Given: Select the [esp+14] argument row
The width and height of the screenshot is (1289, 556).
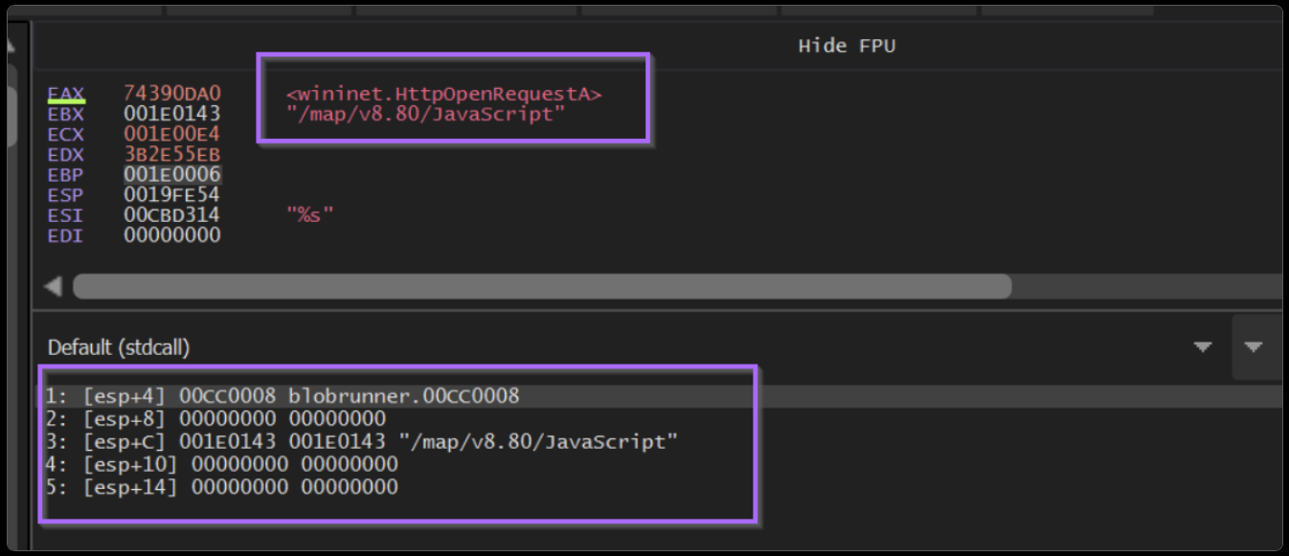Looking at the screenshot, I should pos(221,487).
